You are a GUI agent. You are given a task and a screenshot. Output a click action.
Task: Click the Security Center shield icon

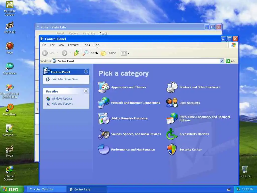(x=172, y=149)
